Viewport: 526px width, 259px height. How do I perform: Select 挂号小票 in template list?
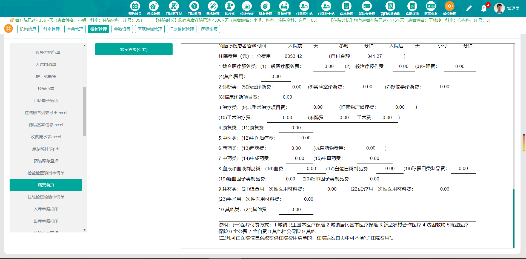click(x=46, y=88)
